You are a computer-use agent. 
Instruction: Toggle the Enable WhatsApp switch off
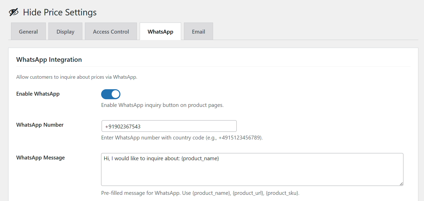click(x=111, y=94)
